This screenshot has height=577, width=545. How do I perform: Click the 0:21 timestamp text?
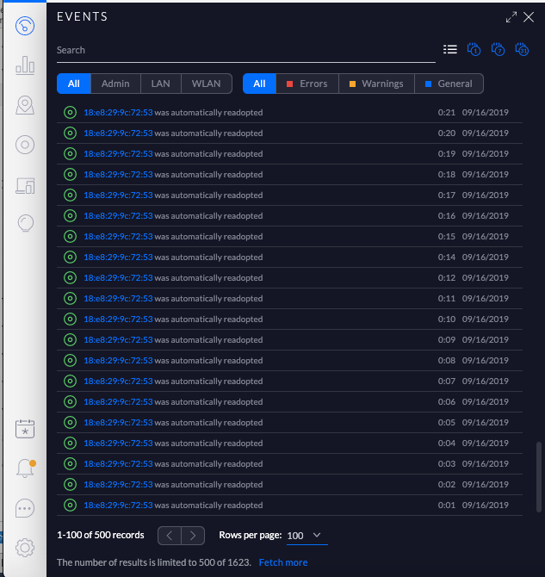pos(446,112)
